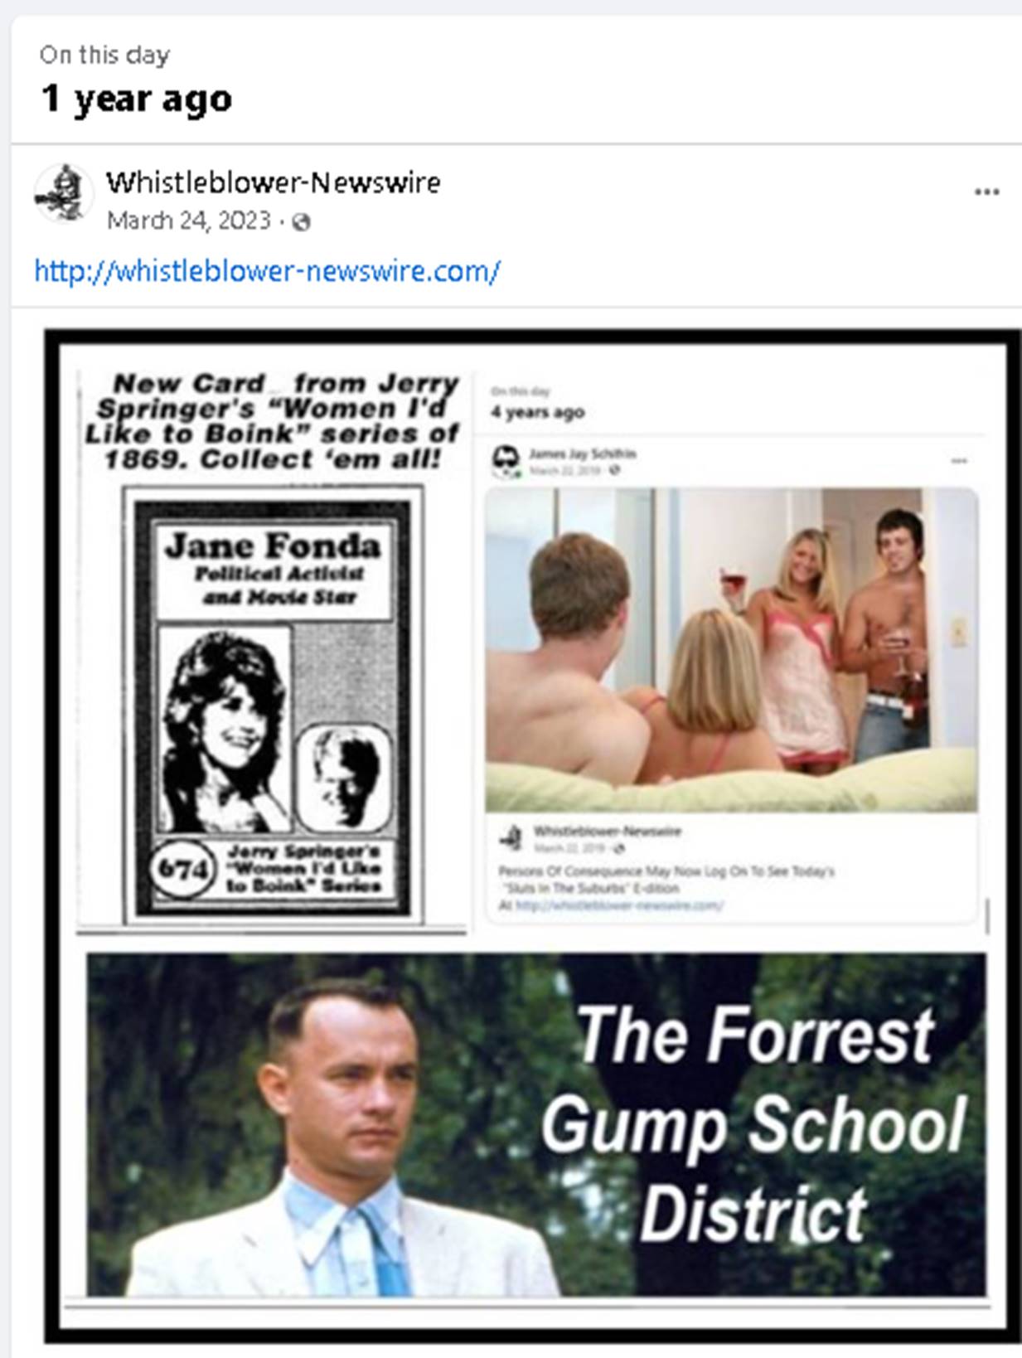This screenshot has width=1022, height=1358.
Task: Click the Forrest Gump School District banner
Action: point(537,1125)
